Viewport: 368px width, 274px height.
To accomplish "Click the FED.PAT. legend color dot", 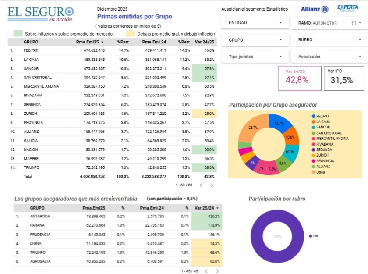I will 313,116.
